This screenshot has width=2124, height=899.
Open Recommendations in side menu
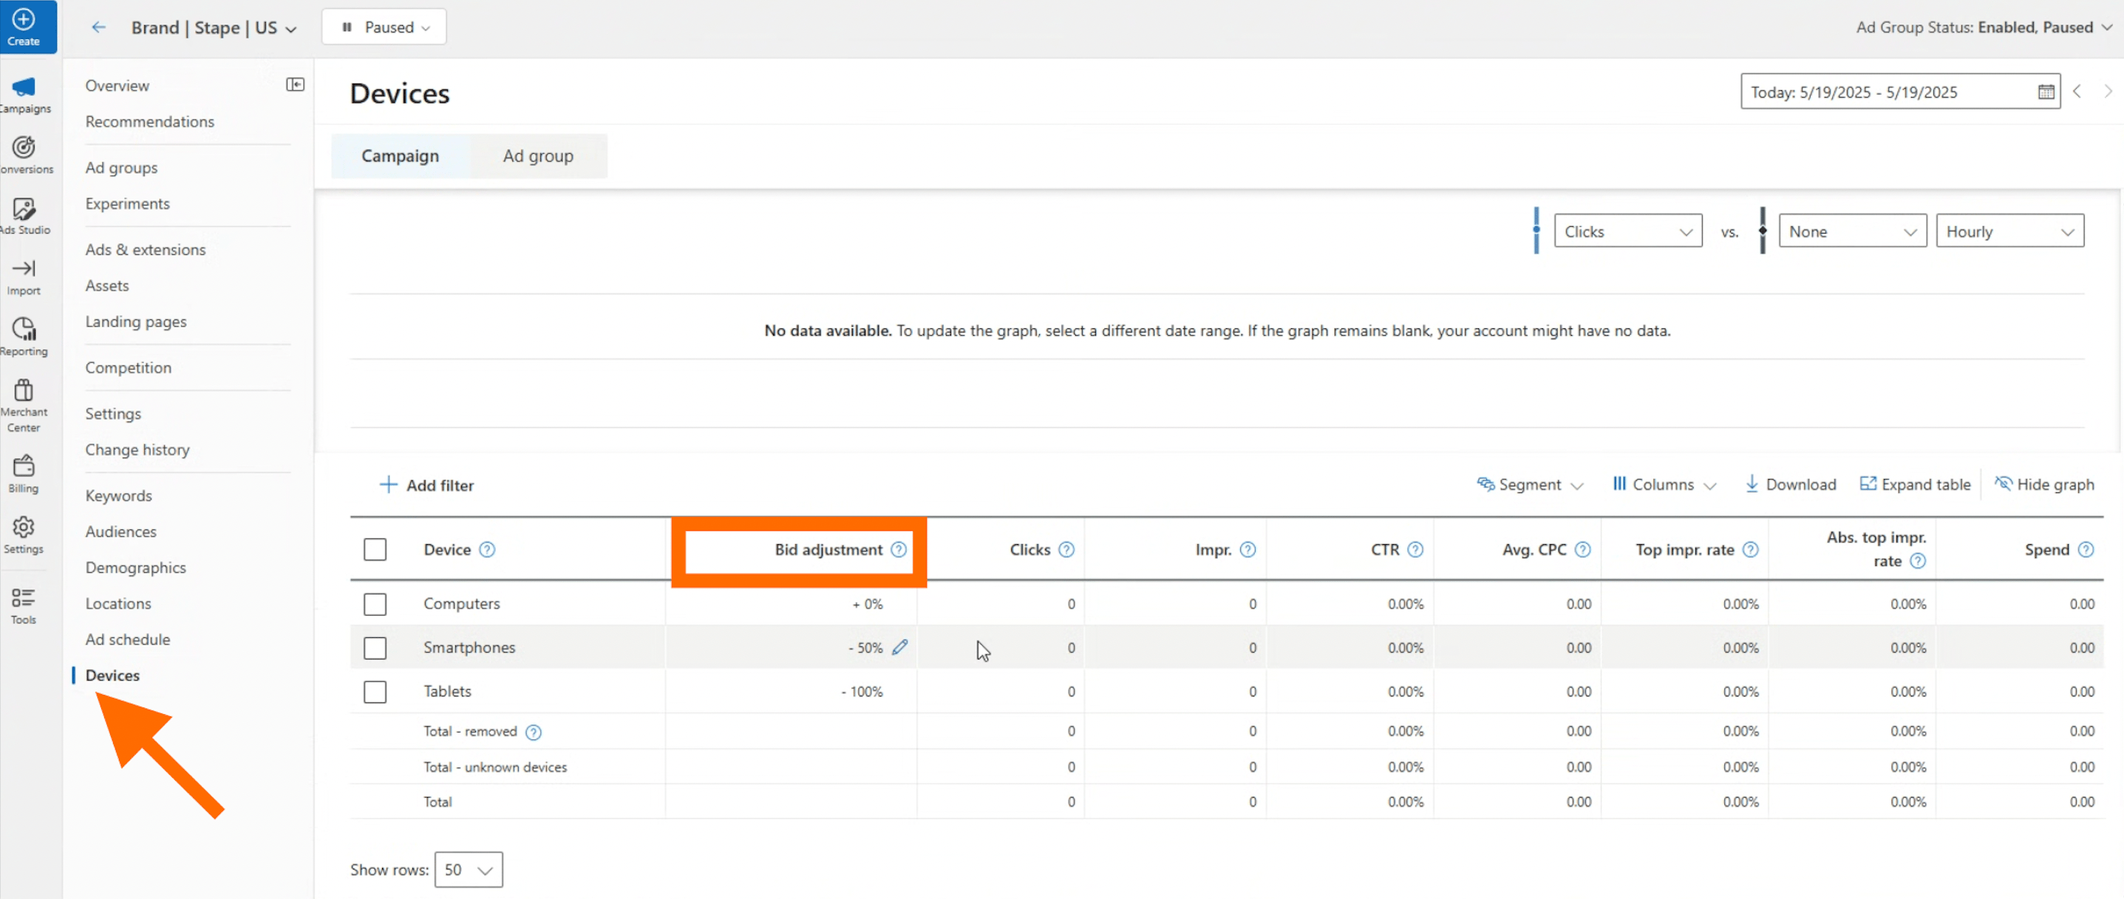pyautogui.click(x=149, y=122)
